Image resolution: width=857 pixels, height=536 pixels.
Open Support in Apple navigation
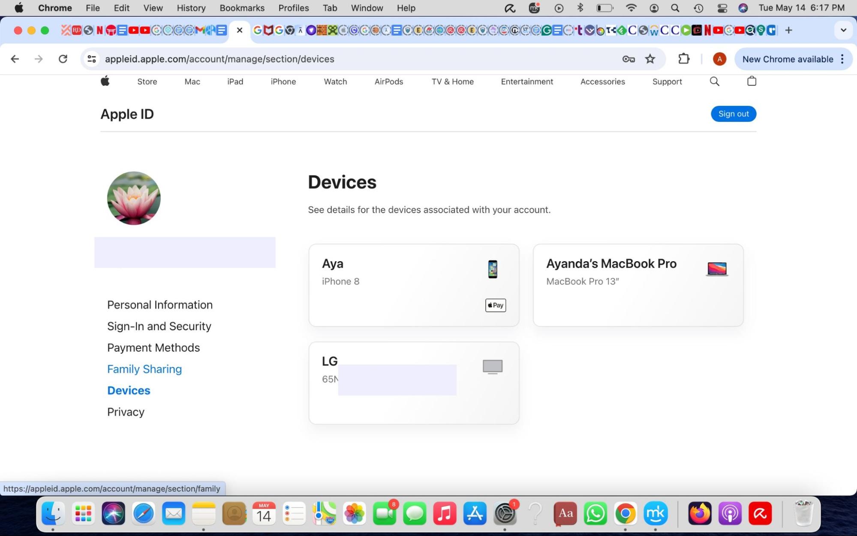click(x=667, y=81)
